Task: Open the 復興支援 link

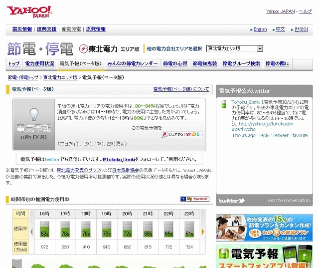Action: [x=46, y=29]
